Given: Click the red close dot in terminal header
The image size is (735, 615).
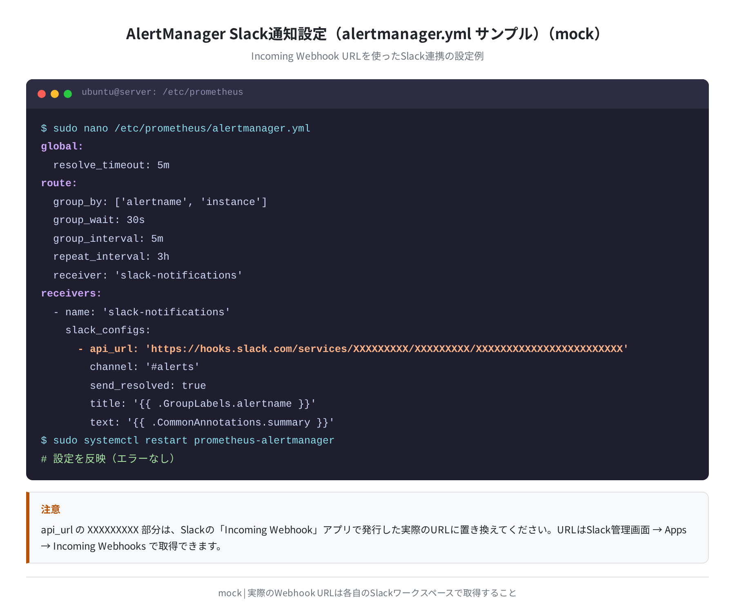Looking at the screenshot, I should tap(42, 94).
